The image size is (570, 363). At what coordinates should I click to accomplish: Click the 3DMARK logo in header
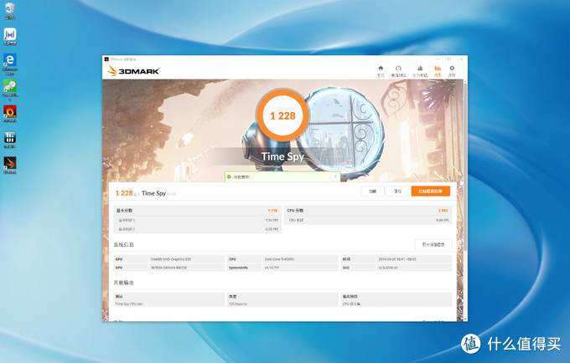133,71
